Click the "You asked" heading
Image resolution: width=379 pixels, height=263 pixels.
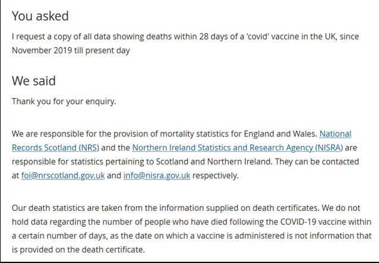tap(40, 16)
